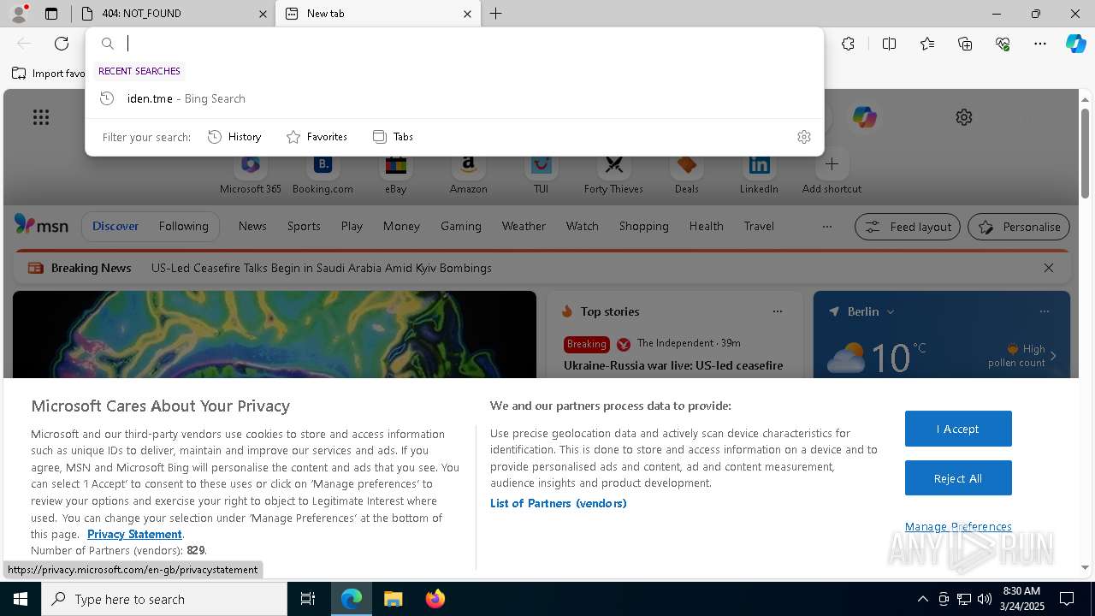The image size is (1095, 616).
Task: Expand the weather pollen count arrow
Action: coord(1053,356)
